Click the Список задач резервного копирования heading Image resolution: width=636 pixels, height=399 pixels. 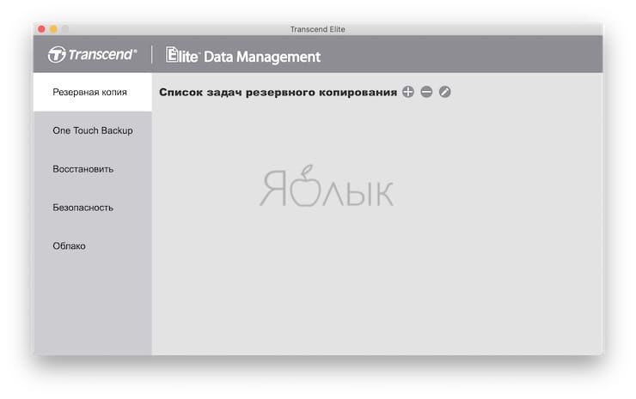[x=278, y=93]
